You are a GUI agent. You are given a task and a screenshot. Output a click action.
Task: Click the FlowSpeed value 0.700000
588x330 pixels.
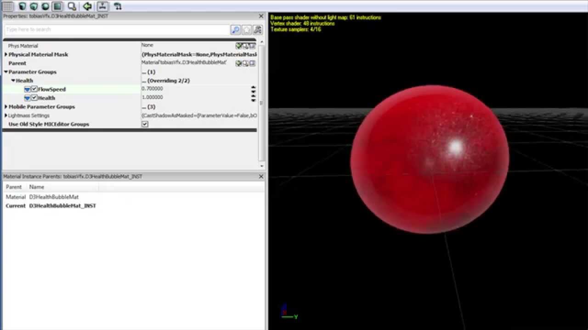[x=152, y=88]
